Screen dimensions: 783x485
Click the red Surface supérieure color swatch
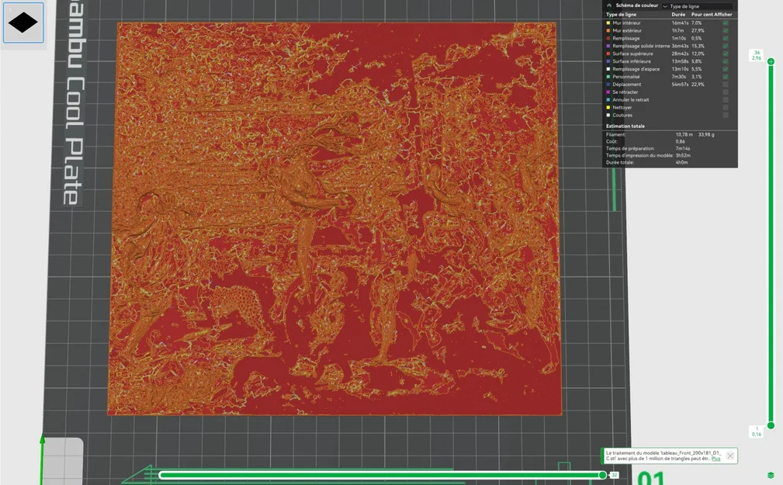point(608,54)
